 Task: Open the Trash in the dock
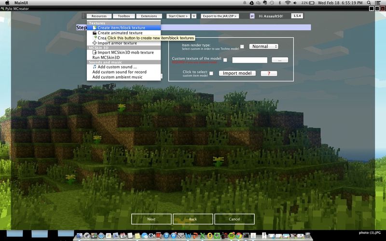coord(308,236)
